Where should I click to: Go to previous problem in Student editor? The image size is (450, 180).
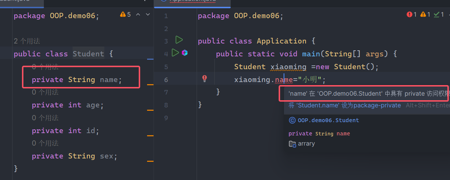[138, 14]
